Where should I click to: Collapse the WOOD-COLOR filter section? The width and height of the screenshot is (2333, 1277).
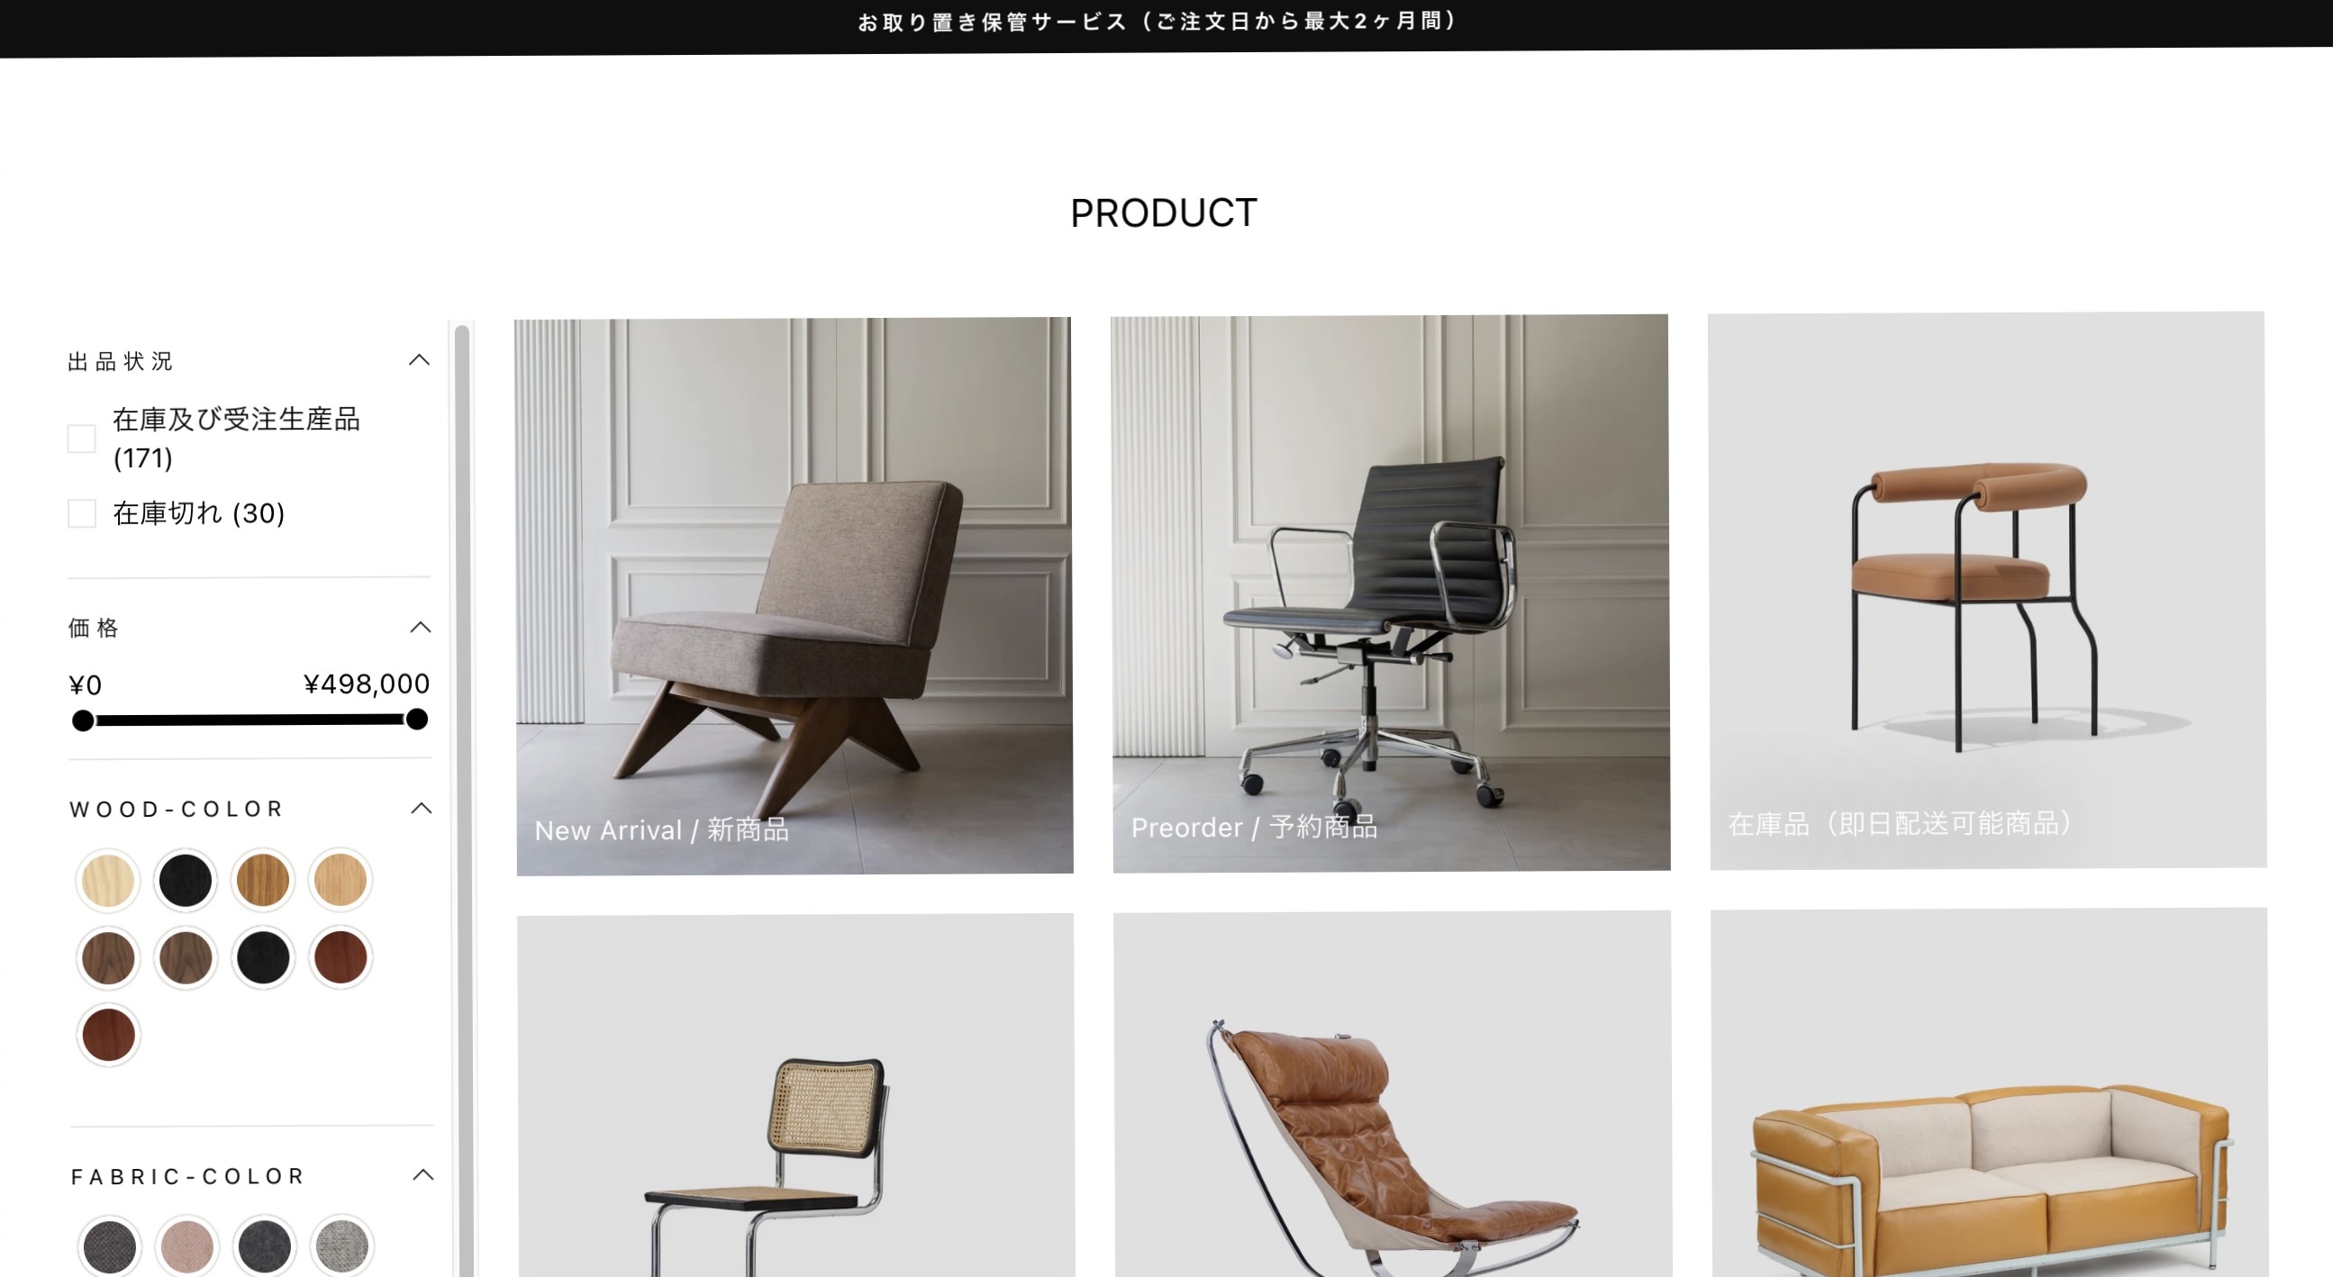(x=421, y=809)
